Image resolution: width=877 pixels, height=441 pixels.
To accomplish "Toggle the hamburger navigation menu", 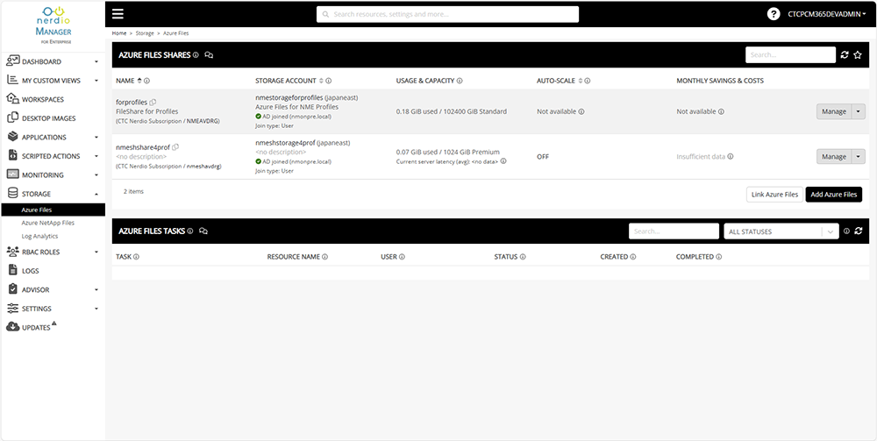I will pyautogui.click(x=118, y=14).
